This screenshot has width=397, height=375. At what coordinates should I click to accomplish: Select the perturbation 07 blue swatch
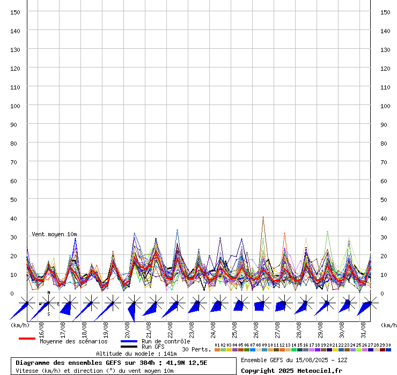pos(253,350)
